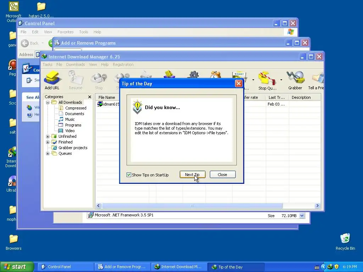Switch to Control Panel taskbar button
The height and width of the screenshot is (272, 363).
66,267
